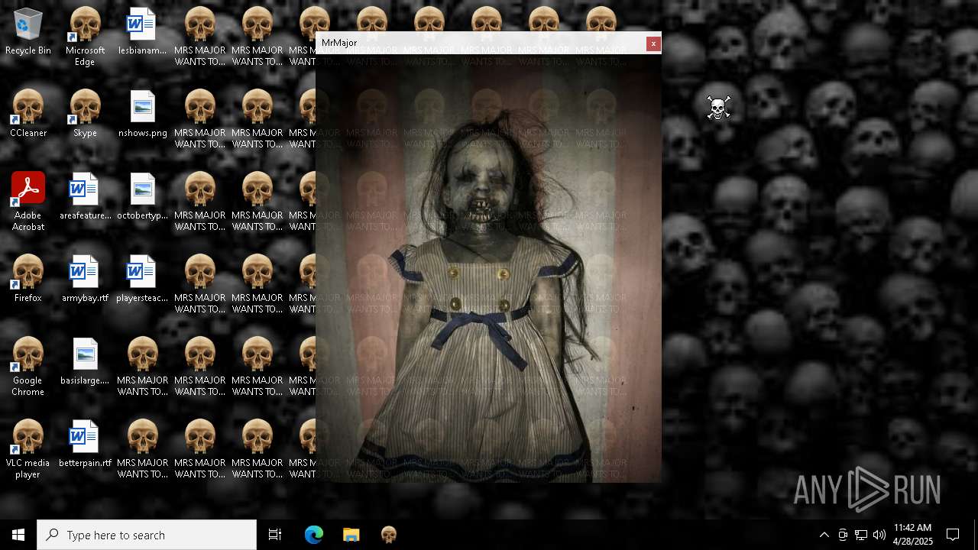Viewport: 978px width, 550px height.
Task: Open the clock showing 11:42 AM
Action: 913,535
